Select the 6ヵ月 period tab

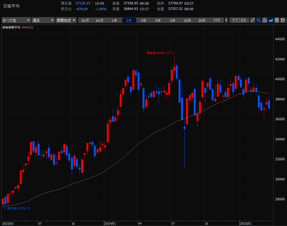point(100,20)
